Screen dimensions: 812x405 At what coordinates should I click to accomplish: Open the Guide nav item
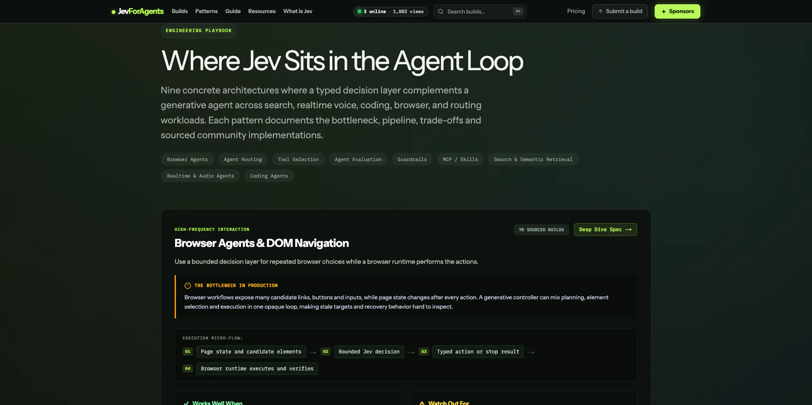click(x=233, y=11)
